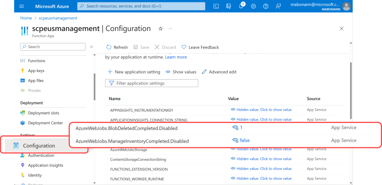
Task: Click the Discard toolbar button
Action: coord(165,47)
